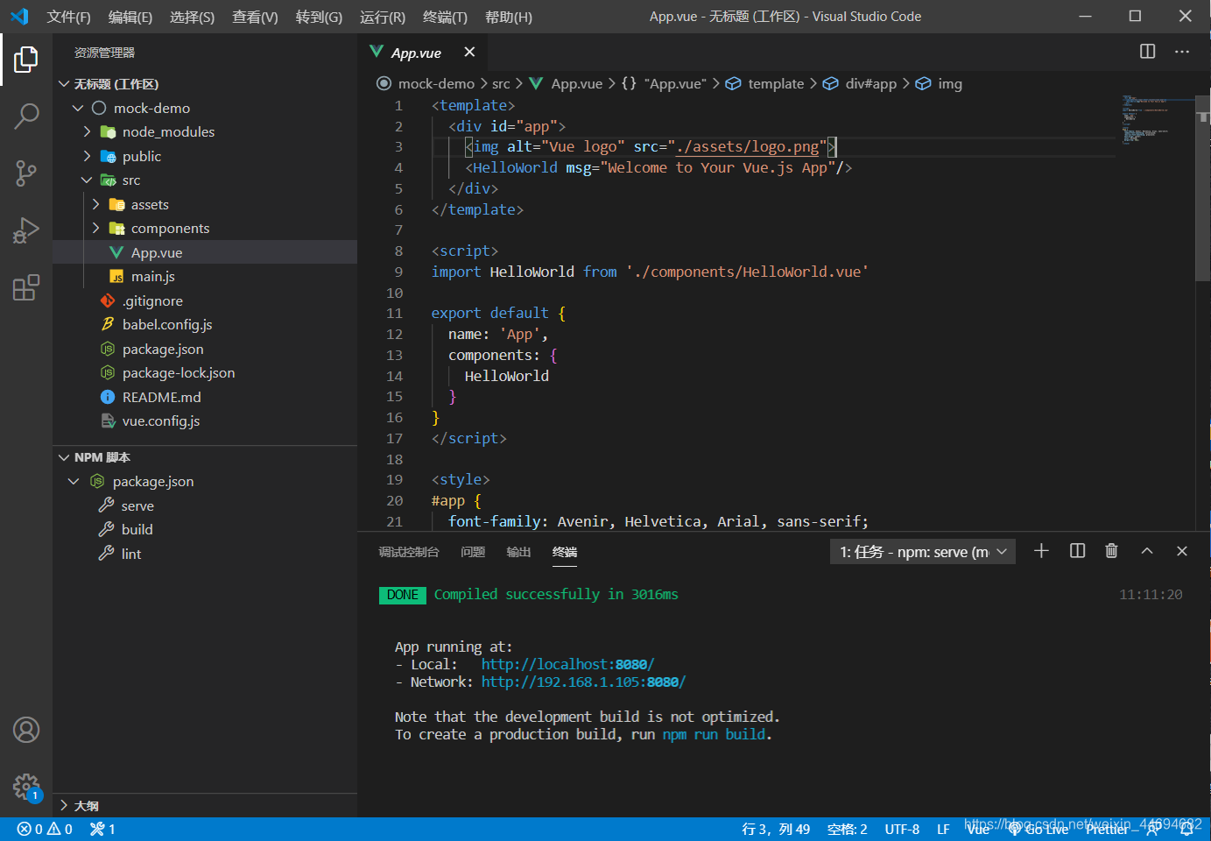Open the Search view in activity bar

[26, 116]
